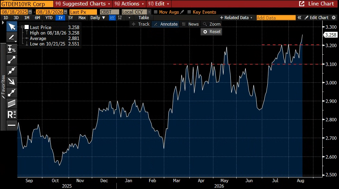The width and height of the screenshot is (339, 189).
Task: Enable the Key Events checkbox
Action: click(189, 12)
